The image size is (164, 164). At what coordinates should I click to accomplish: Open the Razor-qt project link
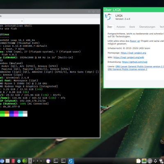pos(135,41)
